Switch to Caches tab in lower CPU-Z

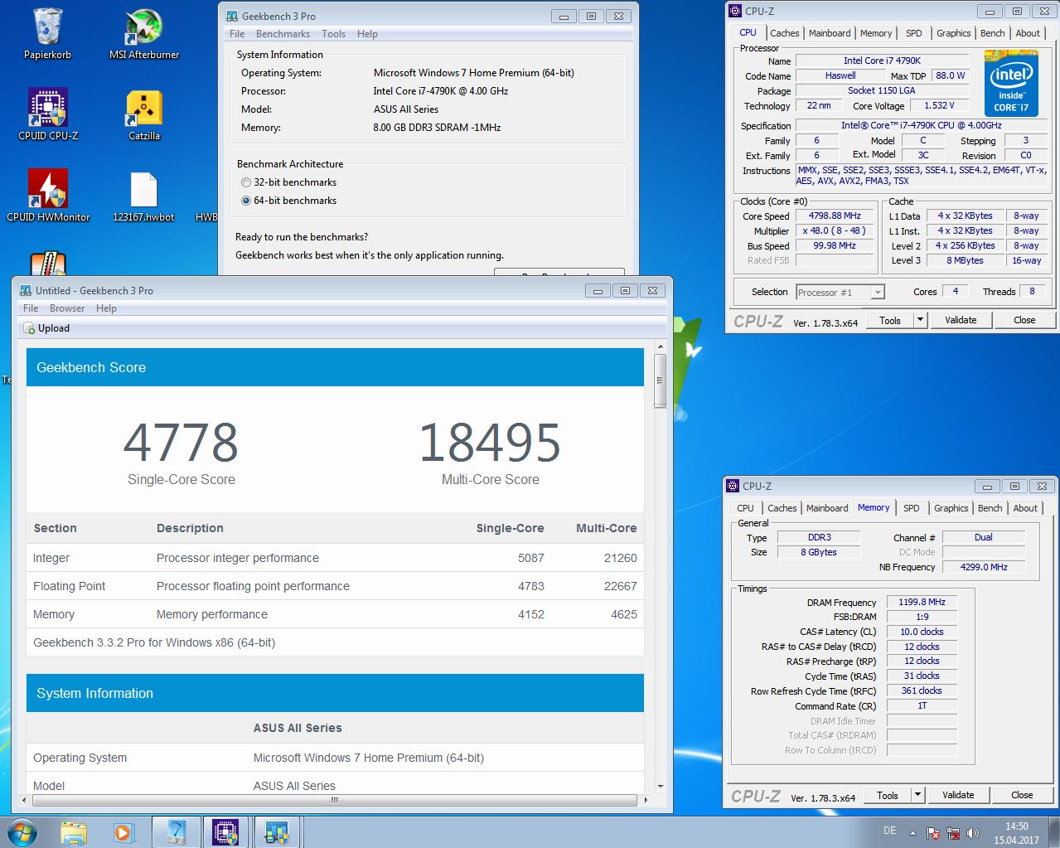coord(782,508)
